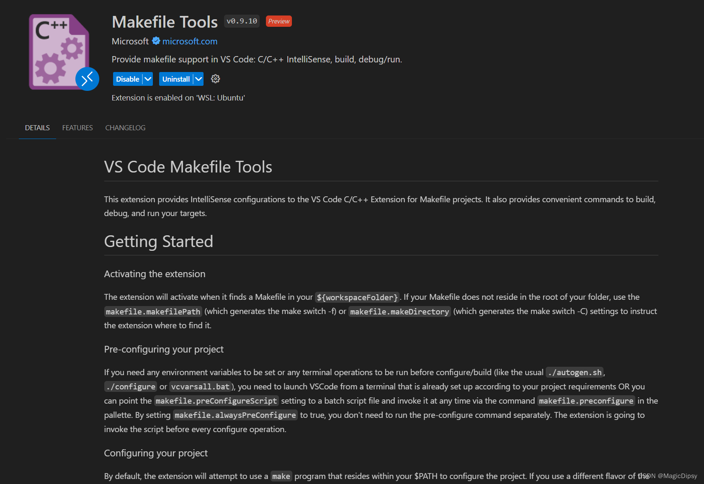Image resolution: width=704 pixels, height=484 pixels.
Task: Click the Preview label badge
Action: tap(279, 21)
